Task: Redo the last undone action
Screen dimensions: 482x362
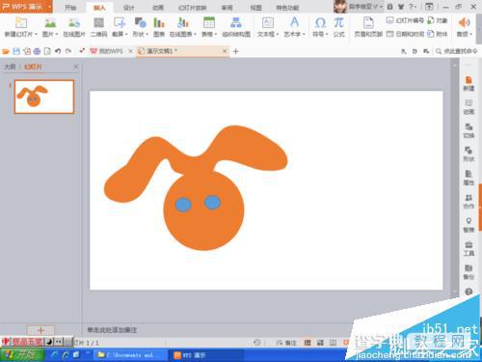Action: click(68, 51)
